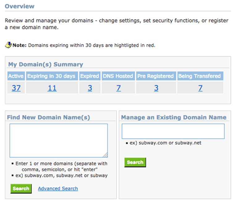The height and width of the screenshot is (206, 235).
Task: Click the Manage an Existing Domain Name heading
Action: pyautogui.click(x=174, y=117)
